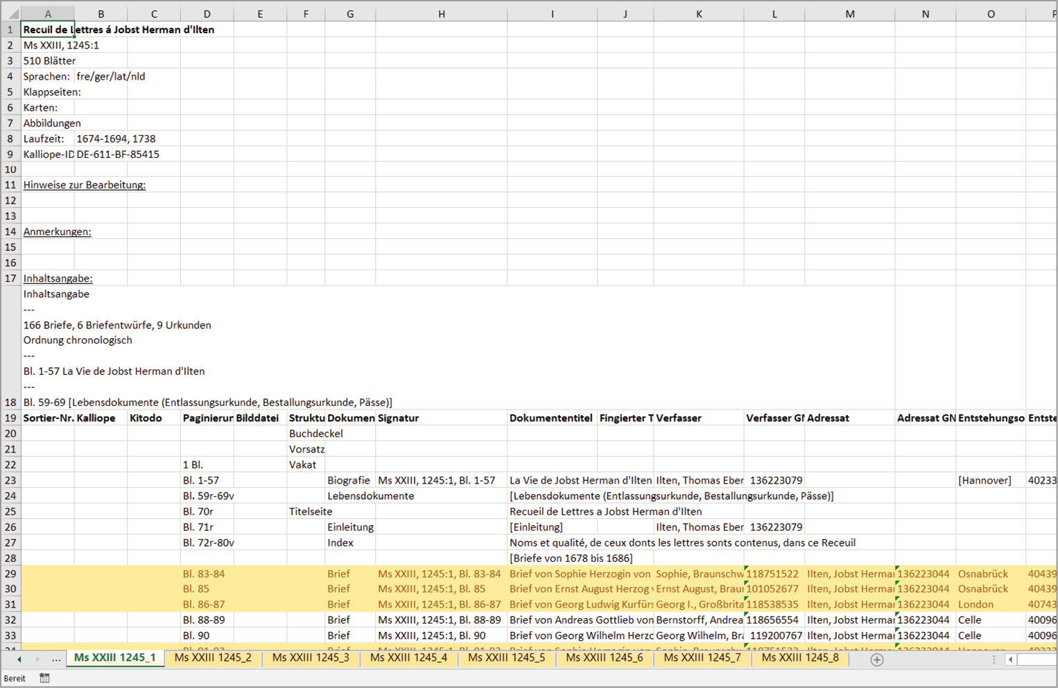Select column K header

(699, 14)
